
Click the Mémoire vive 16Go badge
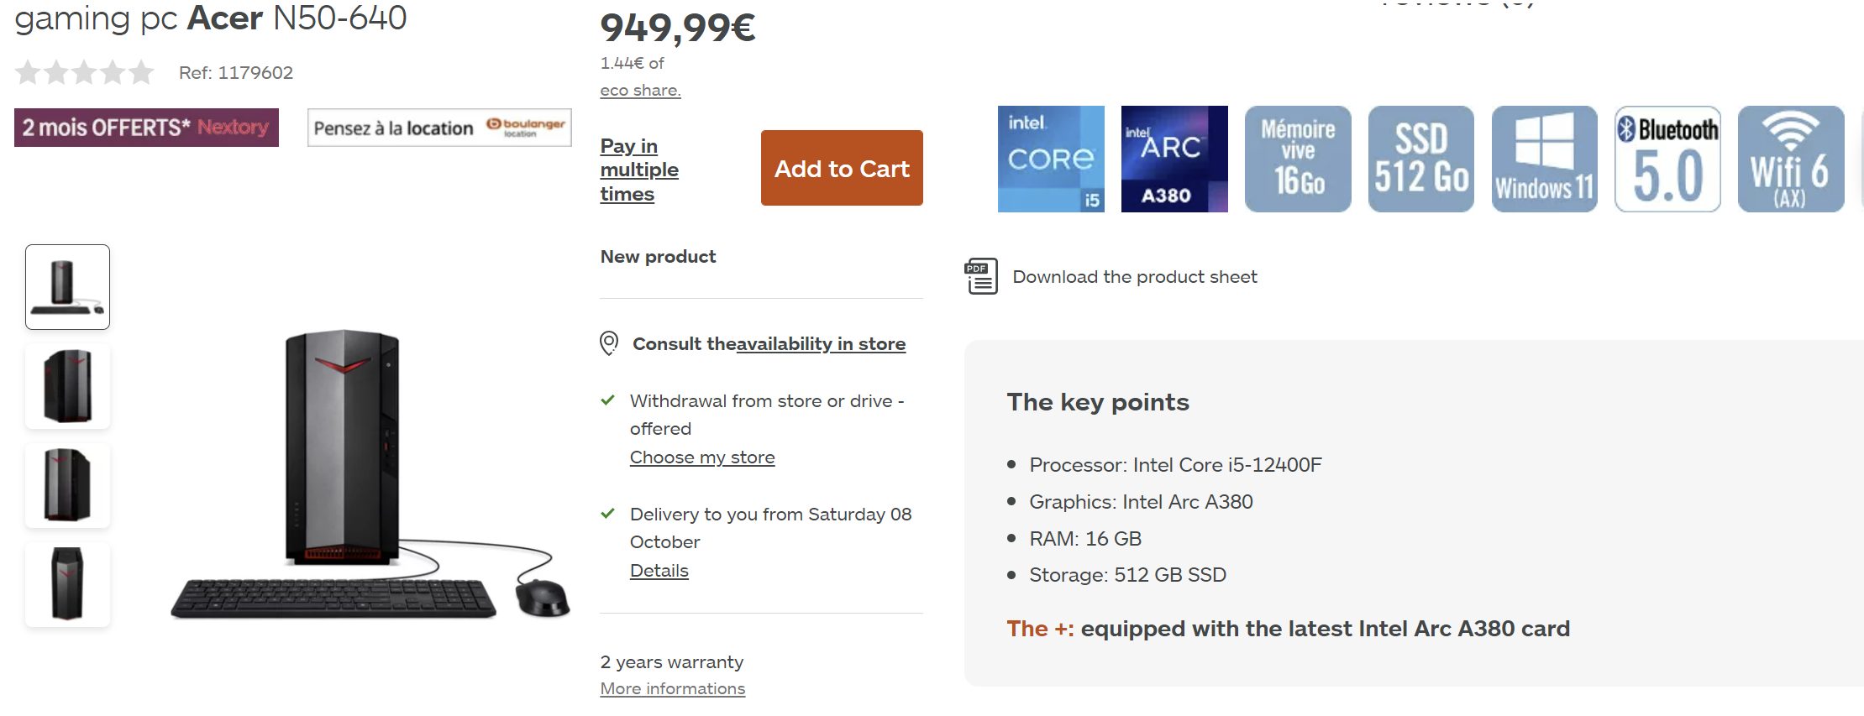(1297, 159)
